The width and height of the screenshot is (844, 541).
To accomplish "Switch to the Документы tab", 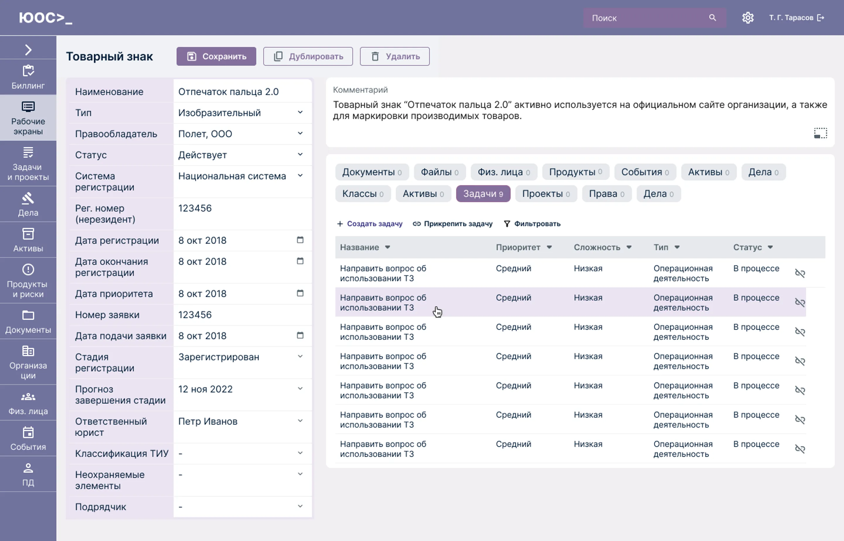I will (x=371, y=172).
